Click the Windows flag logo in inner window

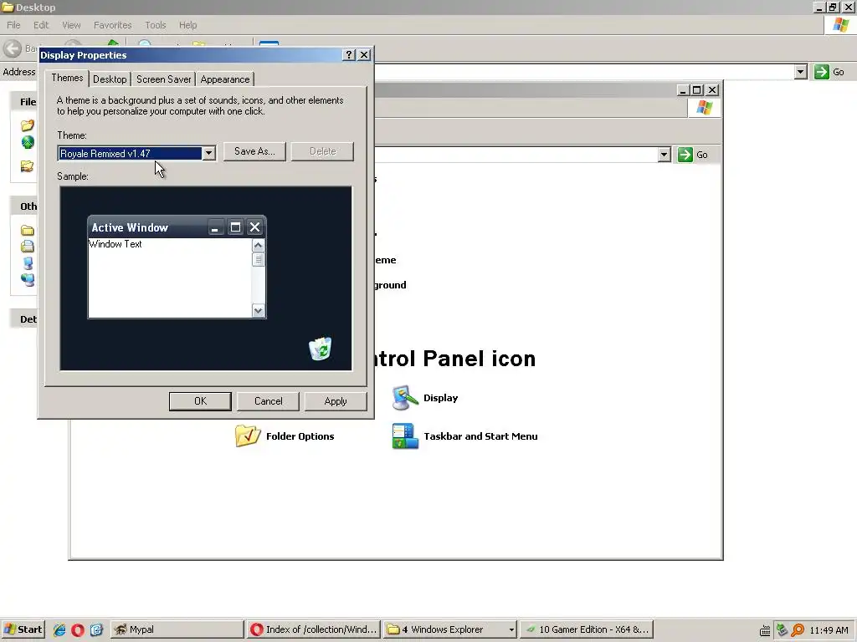705,108
